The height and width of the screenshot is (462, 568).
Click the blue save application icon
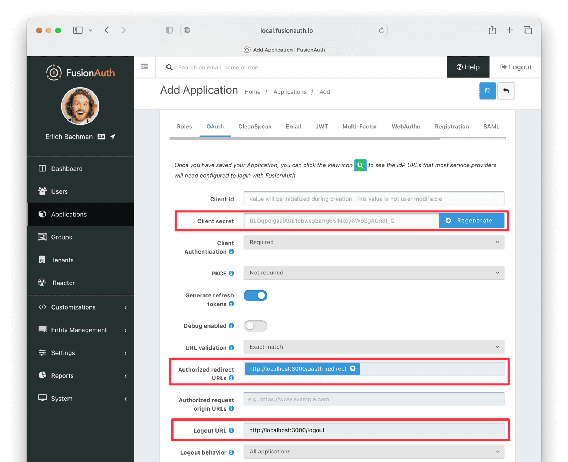pyautogui.click(x=487, y=91)
